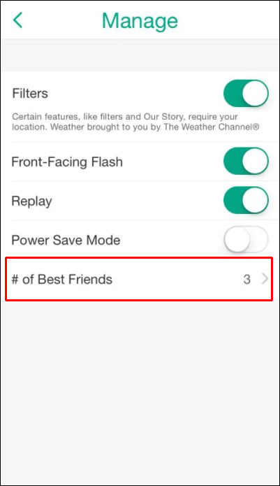Tap the Power Save Mode label
The width and height of the screenshot is (280, 486).
click(x=66, y=241)
